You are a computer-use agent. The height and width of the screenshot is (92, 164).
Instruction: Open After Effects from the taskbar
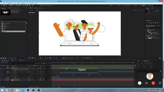pyautogui.click(x=28, y=90)
